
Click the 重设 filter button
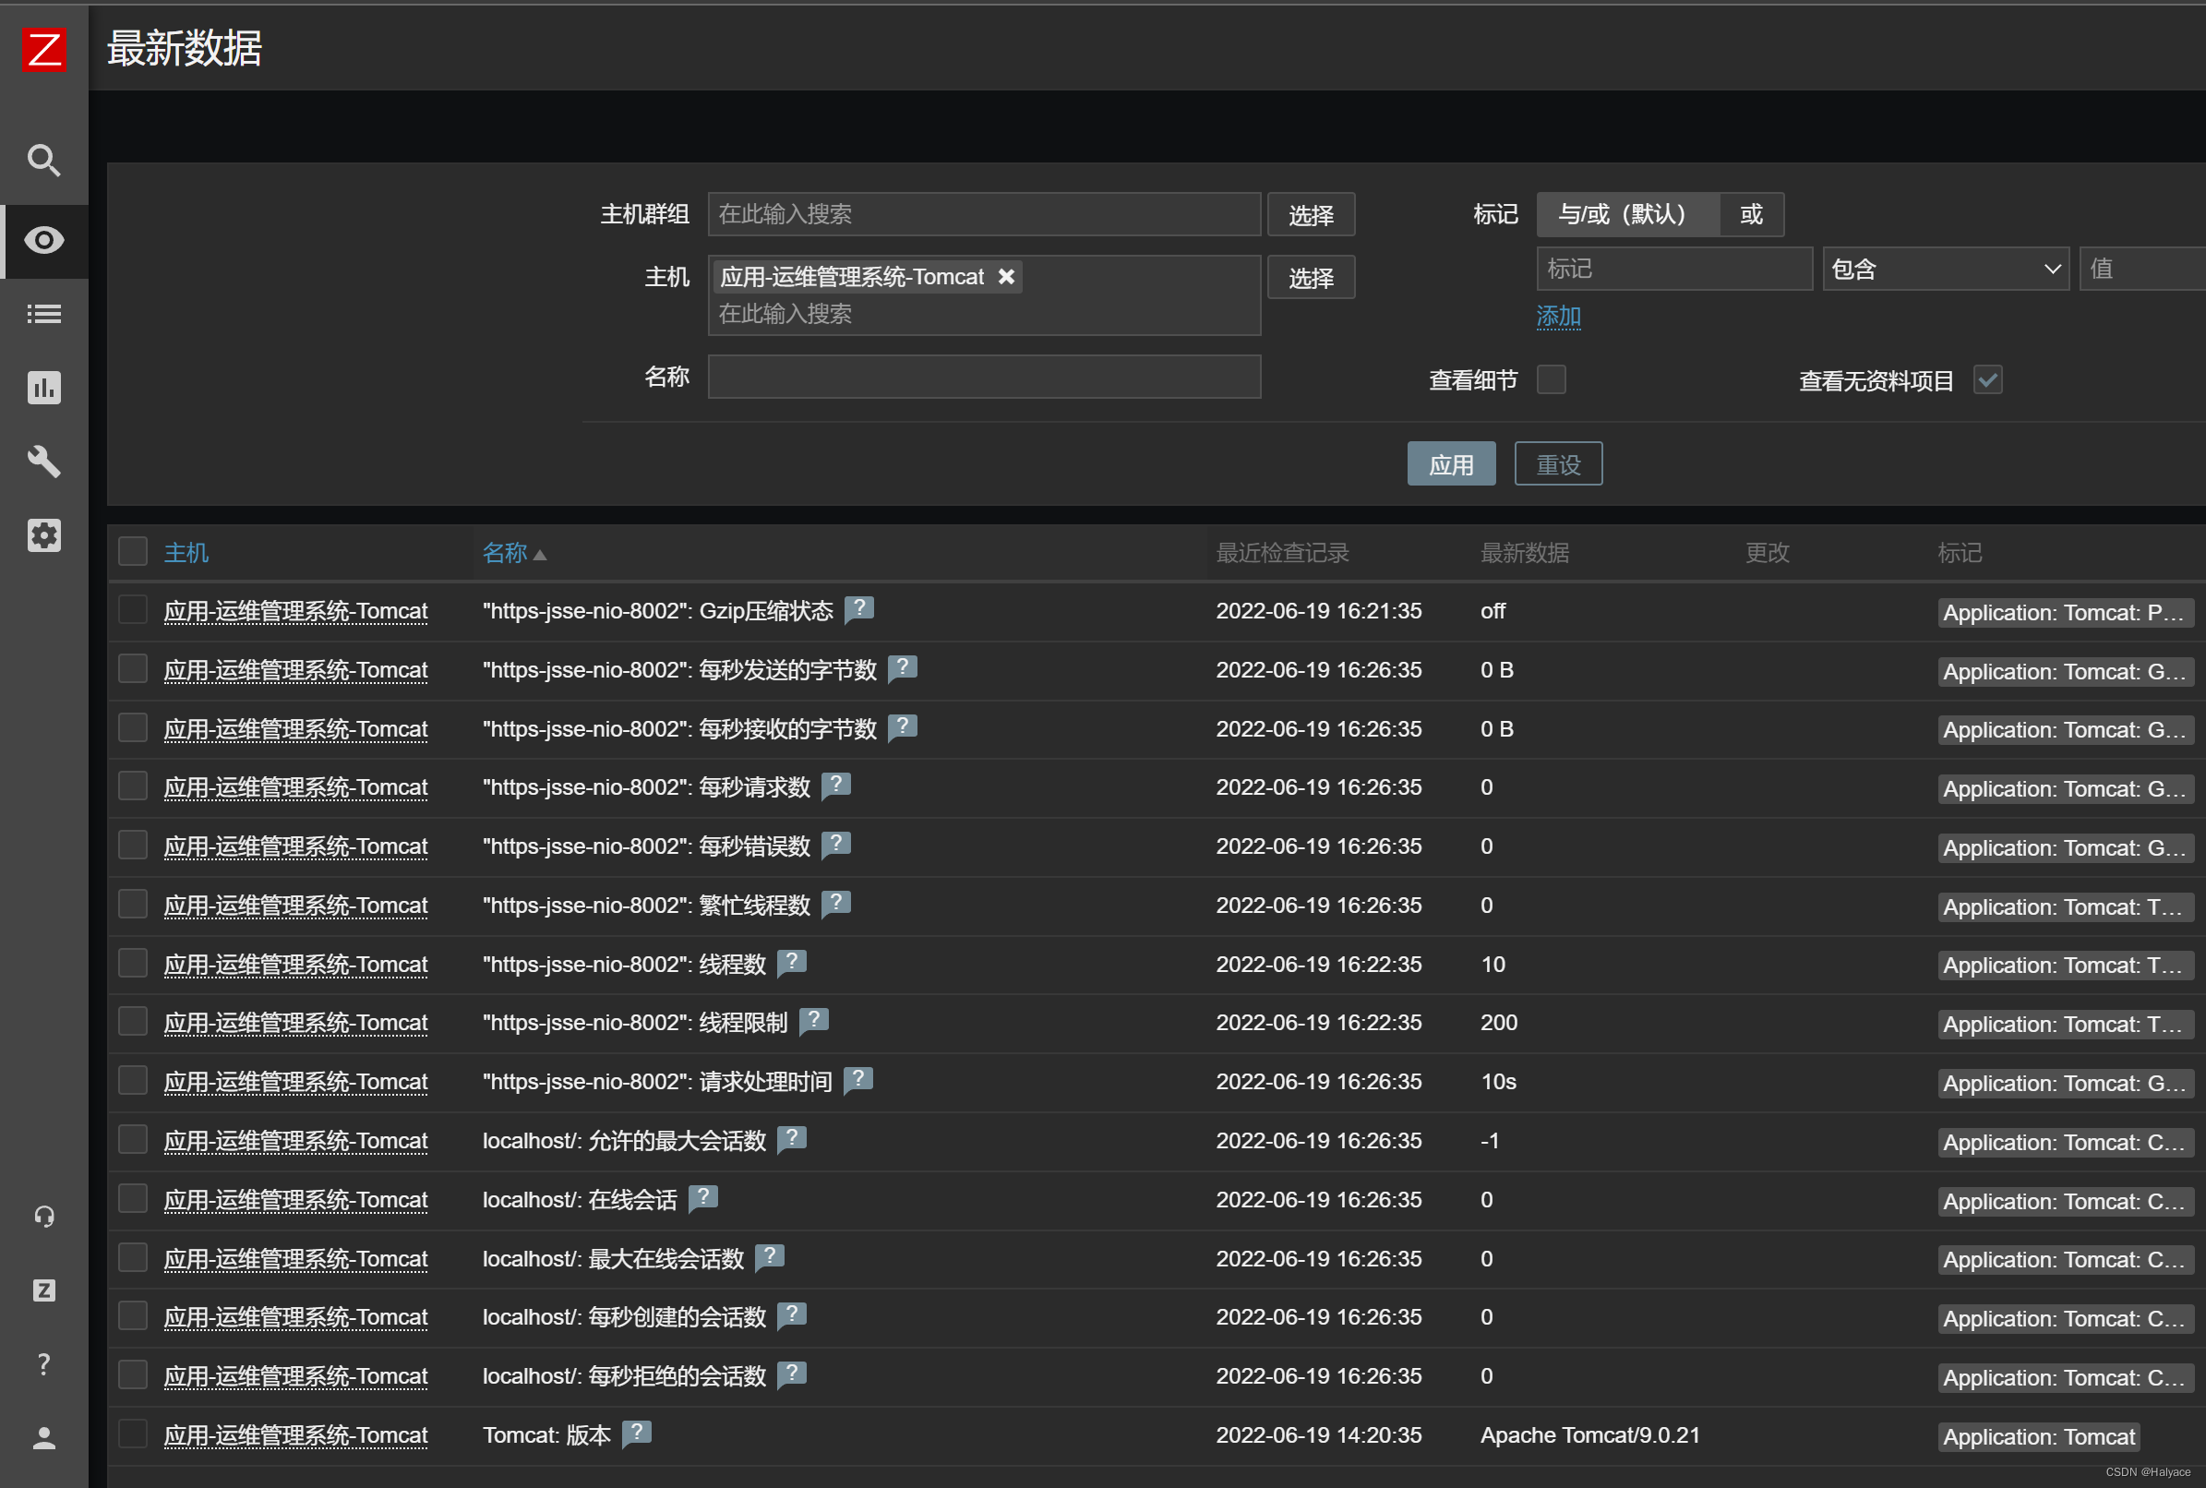1558,464
